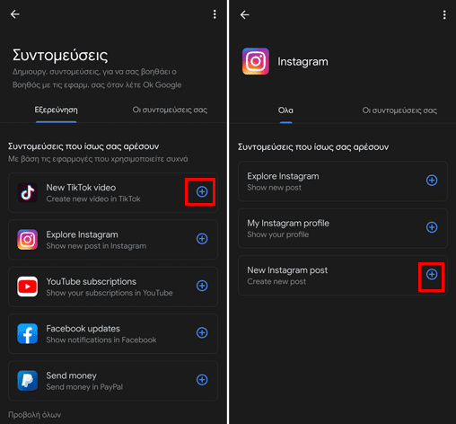Open Οι συντομεύσεις σας tab on left screen
Viewport: 456px width, 424px height.
(x=170, y=110)
